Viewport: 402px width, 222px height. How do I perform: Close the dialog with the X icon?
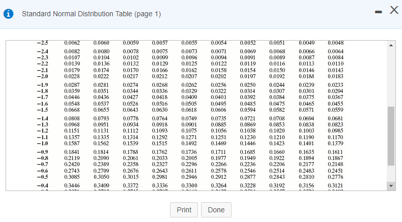(394, 10)
